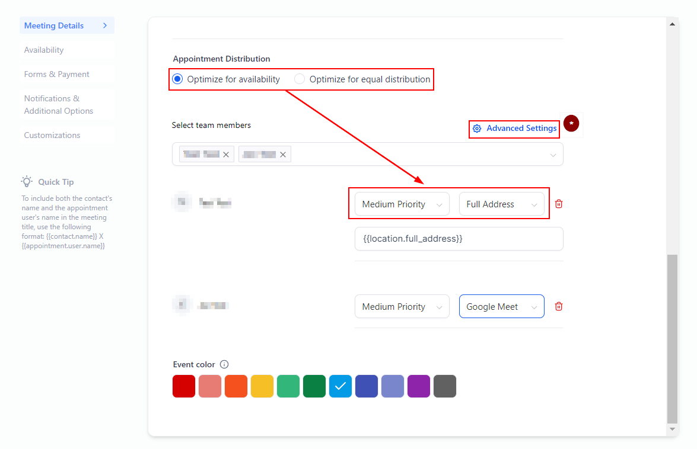Expand the Select team members dropdown
This screenshot has width=697, height=449.
(553, 155)
